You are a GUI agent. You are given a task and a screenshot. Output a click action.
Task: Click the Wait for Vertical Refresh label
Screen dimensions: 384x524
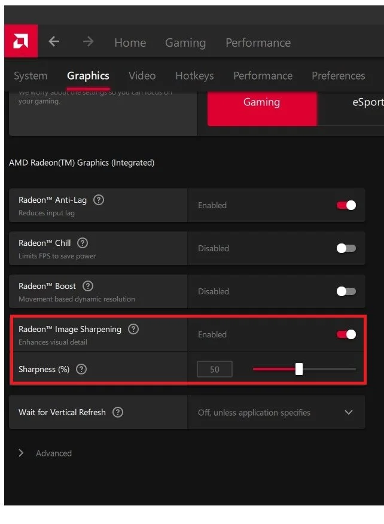[x=62, y=412]
